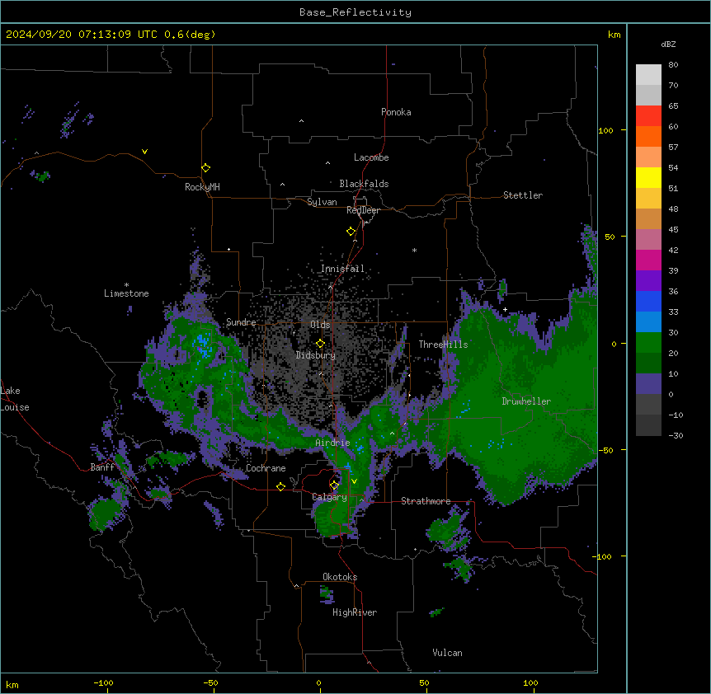Image resolution: width=711 pixels, height=694 pixels.
Task: Click the yellow v marker northwest of RockyMH
Action: pyautogui.click(x=144, y=152)
